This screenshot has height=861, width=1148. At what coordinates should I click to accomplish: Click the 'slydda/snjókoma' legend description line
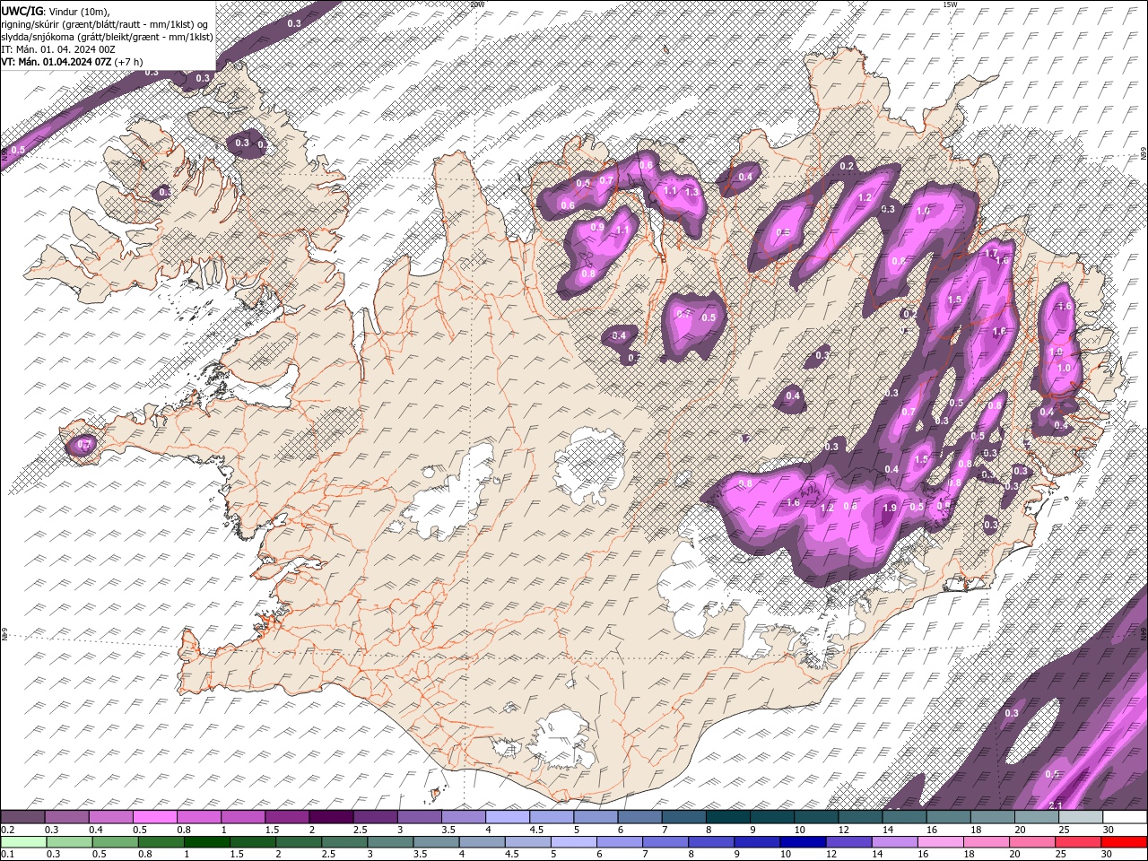point(107,36)
